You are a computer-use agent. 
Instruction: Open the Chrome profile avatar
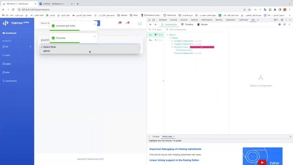[285, 10]
